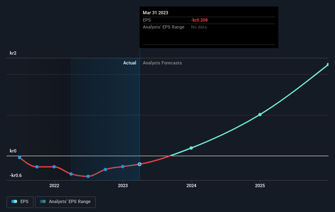Viewport: 335px width, 212px height.
Task: Select the EPS data point in late 2021
Action: tap(37, 167)
